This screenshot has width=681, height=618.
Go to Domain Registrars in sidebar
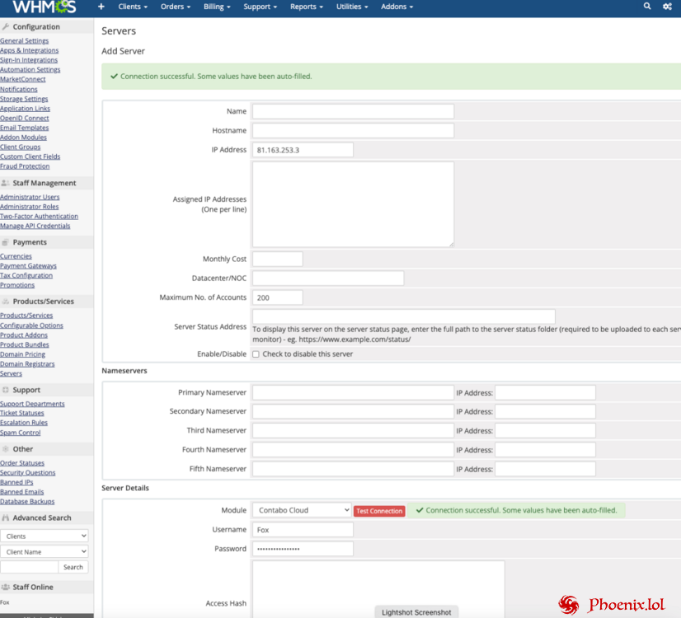point(27,364)
